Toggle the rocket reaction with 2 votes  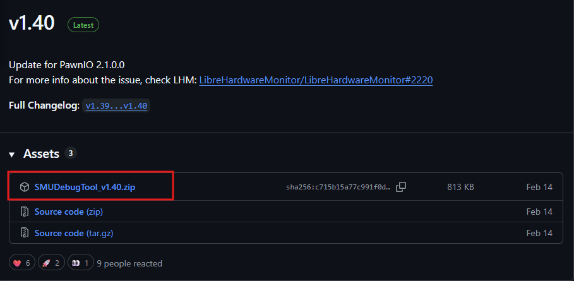(51, 263)
